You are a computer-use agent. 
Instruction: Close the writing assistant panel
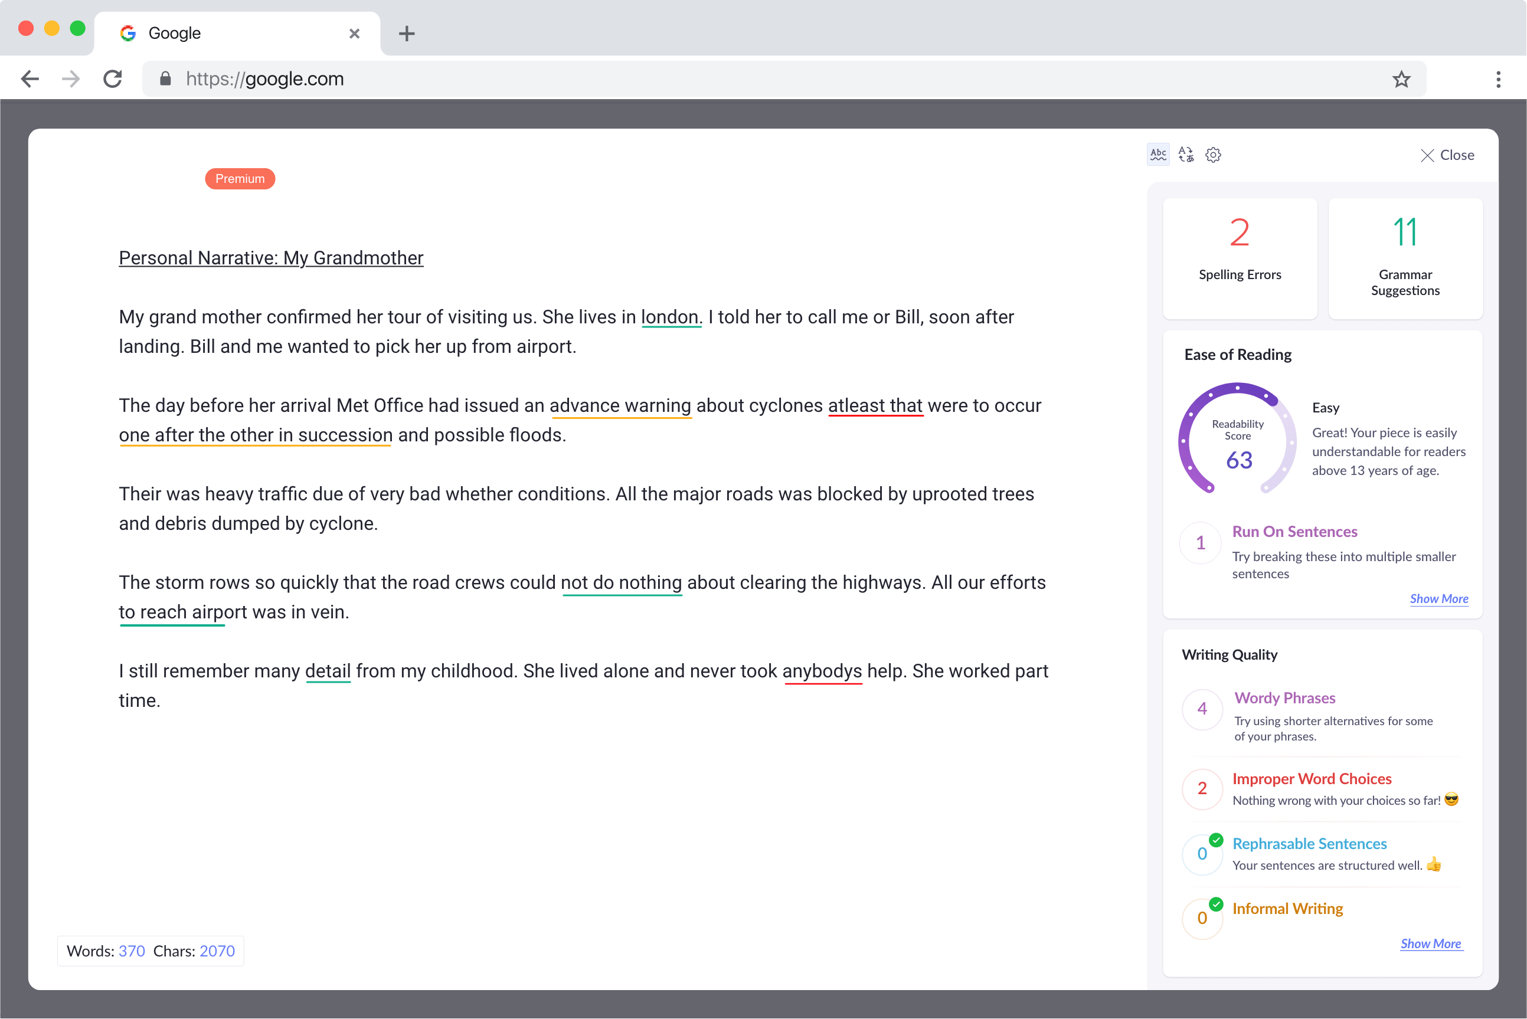(1447, 155)
